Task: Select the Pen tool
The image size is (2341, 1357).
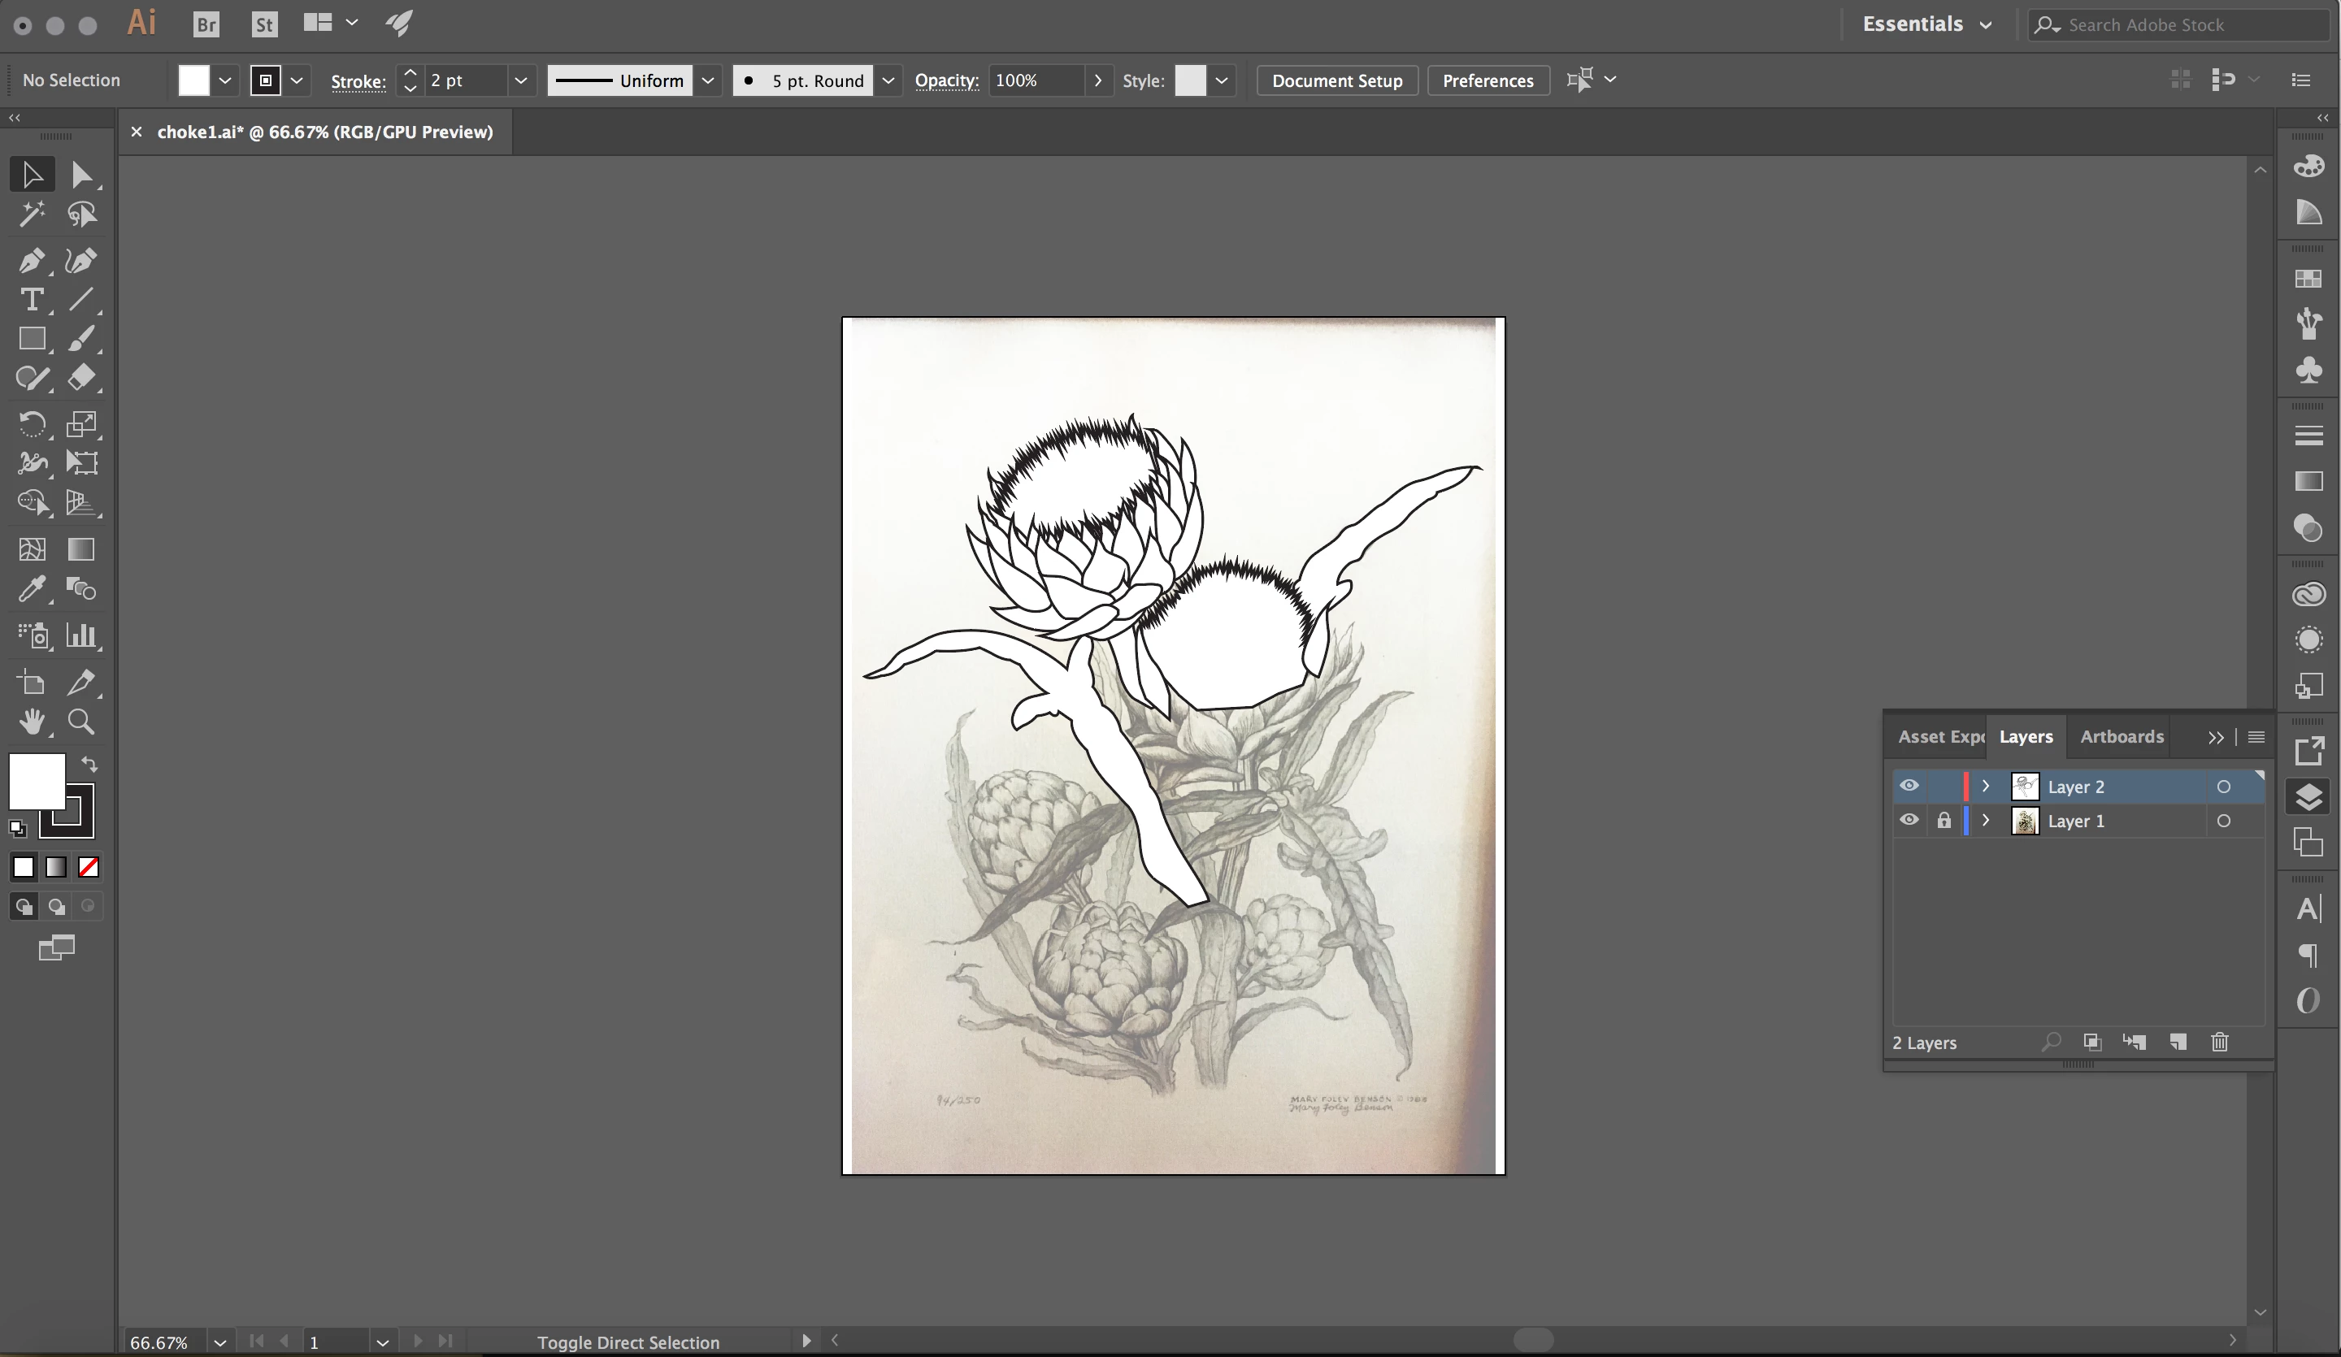Action: [31, 261]
